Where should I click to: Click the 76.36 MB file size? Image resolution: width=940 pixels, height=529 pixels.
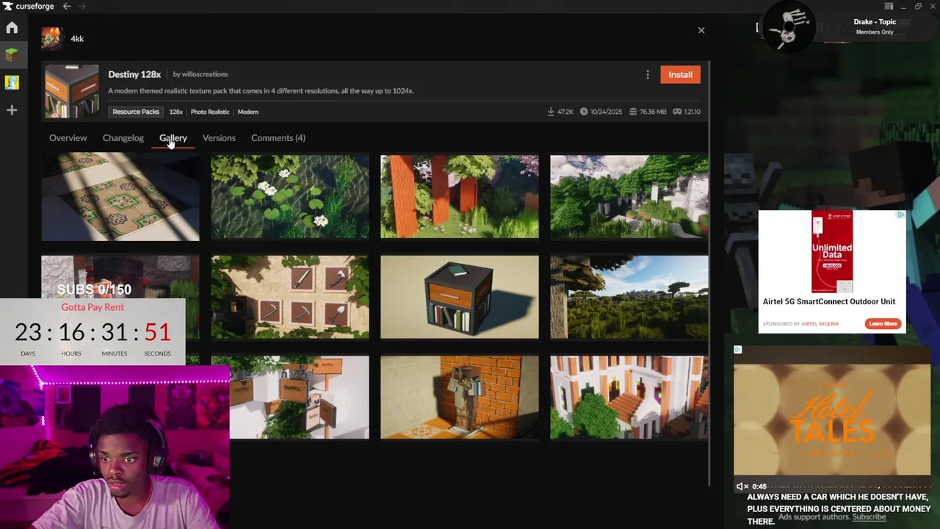click(653, 112)
